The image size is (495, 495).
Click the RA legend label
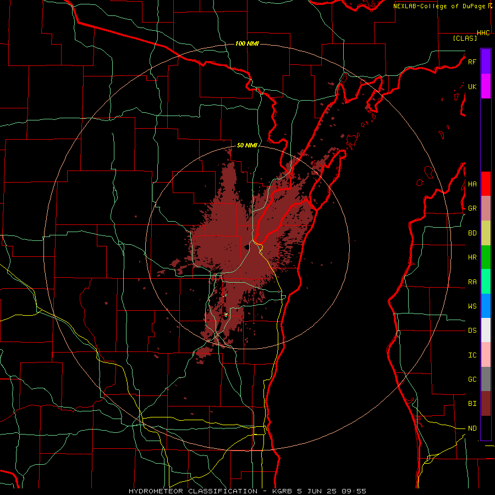(x=472, y=282)
